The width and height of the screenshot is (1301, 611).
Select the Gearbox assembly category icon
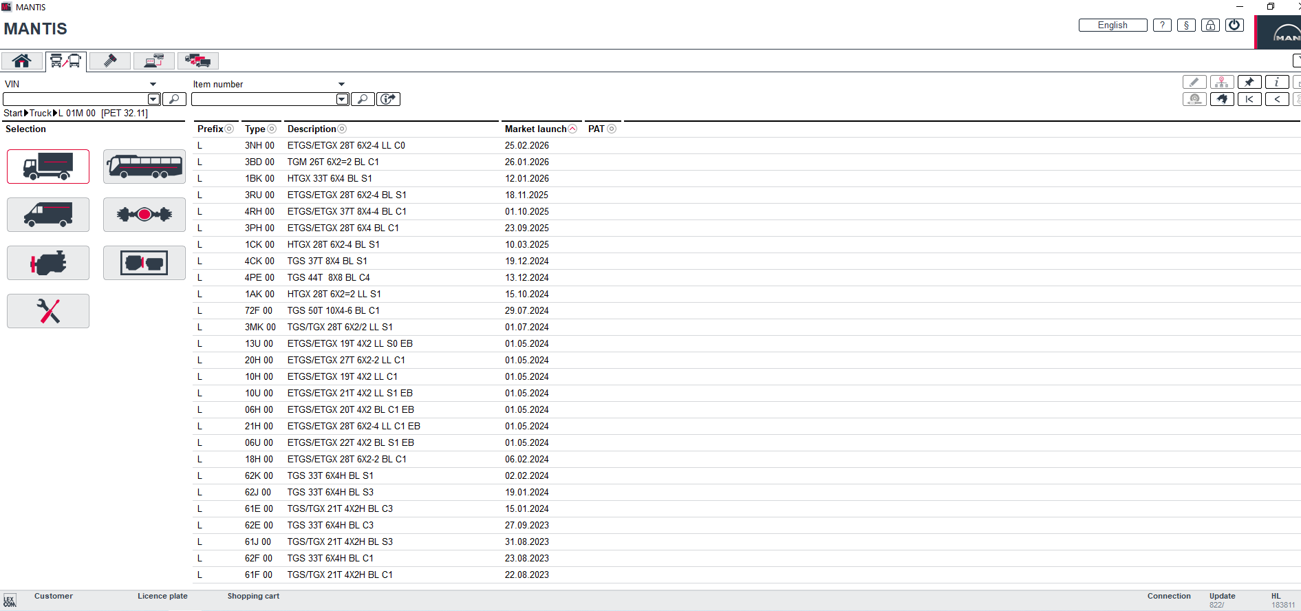click(144, 263)
